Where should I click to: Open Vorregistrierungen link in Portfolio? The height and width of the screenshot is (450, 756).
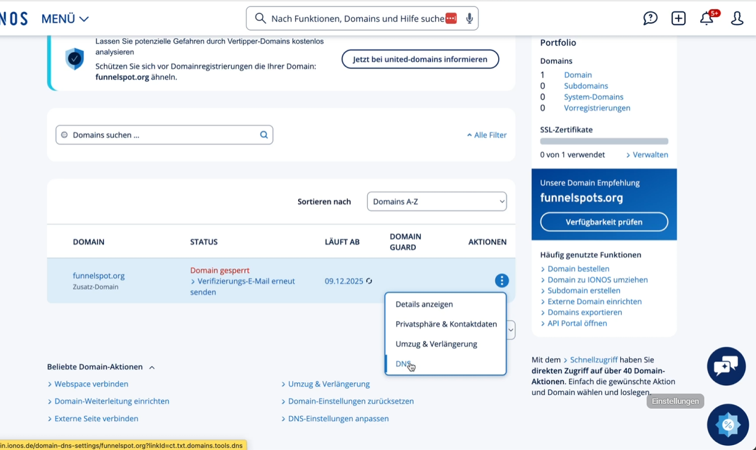click(597, 108)
